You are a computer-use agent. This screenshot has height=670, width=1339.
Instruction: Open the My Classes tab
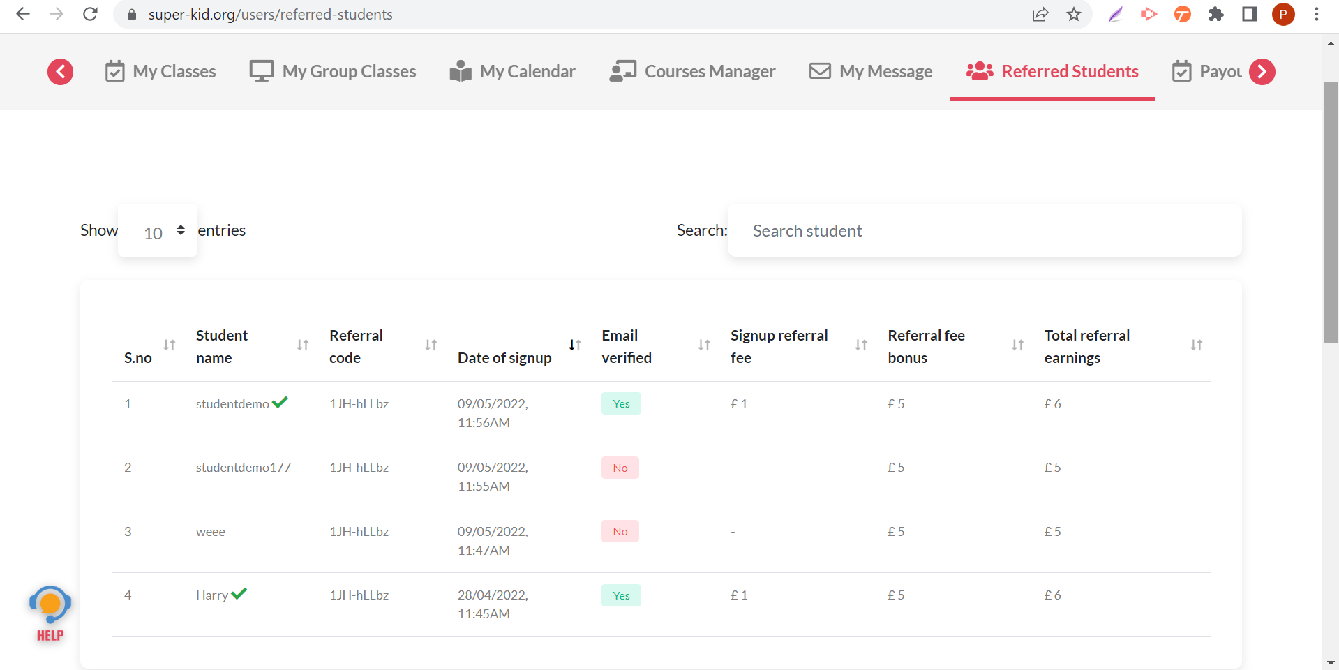click(x=160, y=71)
